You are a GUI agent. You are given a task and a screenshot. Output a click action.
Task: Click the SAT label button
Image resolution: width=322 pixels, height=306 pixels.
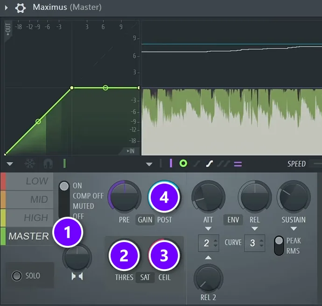tap(145, 278)
